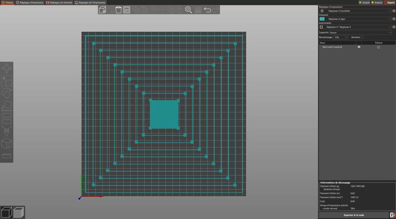Select Expert mode
The width and height of the screenshot is (396, 219).
[389, 2]
